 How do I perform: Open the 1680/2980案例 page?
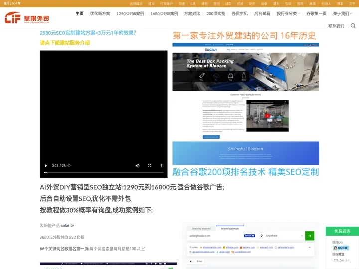(164, 14)
